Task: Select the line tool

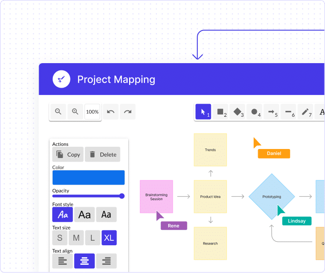Action: tap(288, 112)
